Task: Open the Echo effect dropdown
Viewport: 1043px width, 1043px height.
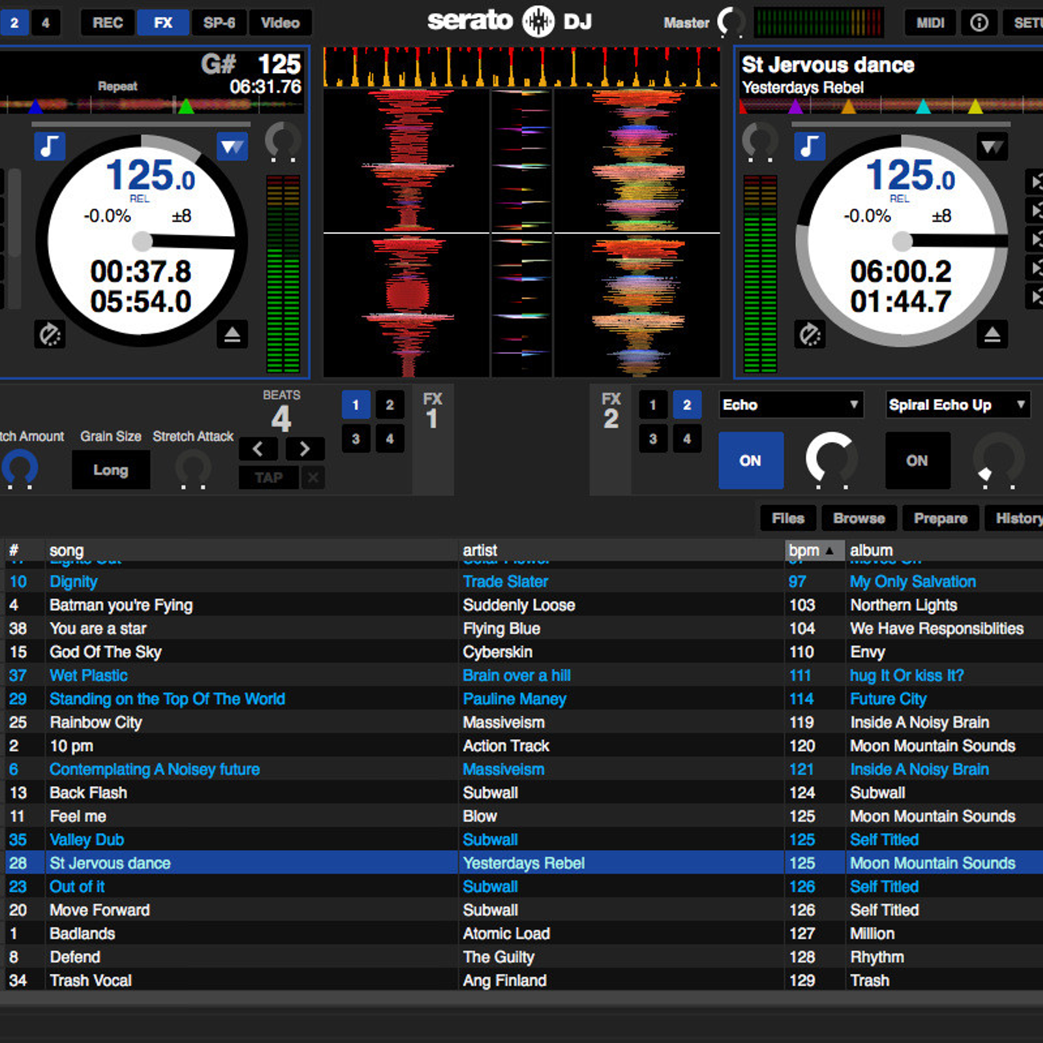Action: tap(791, 405)
